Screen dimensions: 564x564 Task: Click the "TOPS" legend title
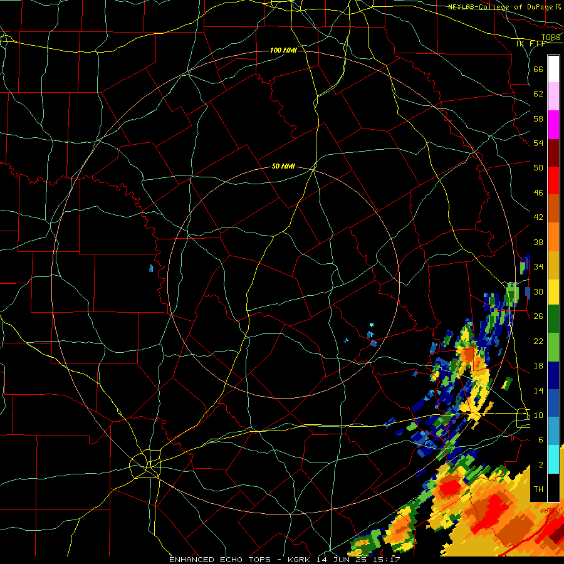[x=551, y=38]
